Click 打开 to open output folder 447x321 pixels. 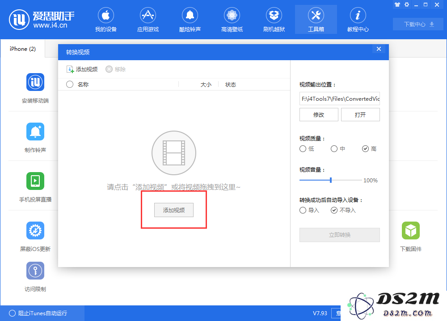[360, 115]
